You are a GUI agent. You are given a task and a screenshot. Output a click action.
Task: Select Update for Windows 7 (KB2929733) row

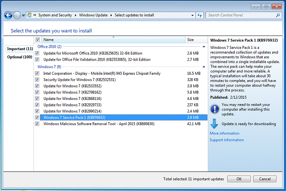pyautogui.click(x=124, y=105)
